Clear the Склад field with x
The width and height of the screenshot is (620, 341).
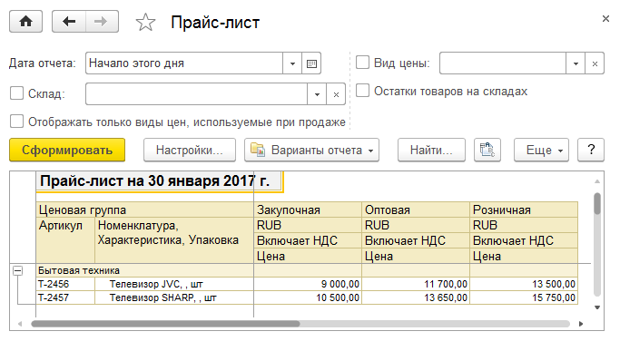336,94
